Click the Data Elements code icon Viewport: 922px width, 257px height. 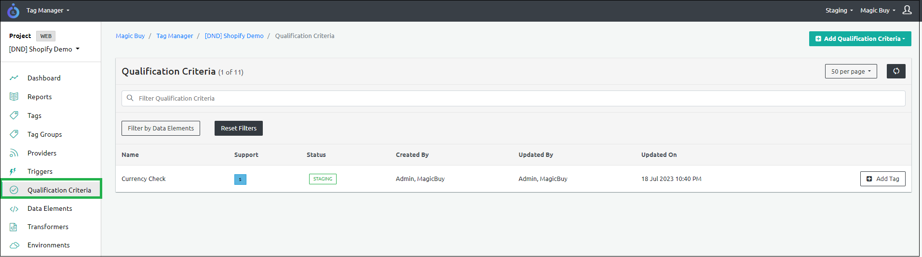point(14,209)
